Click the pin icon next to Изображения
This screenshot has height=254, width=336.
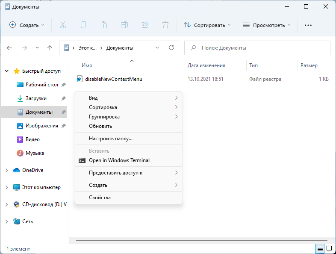63,126
